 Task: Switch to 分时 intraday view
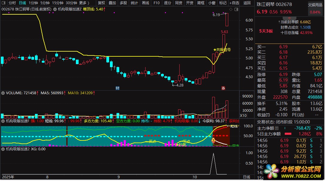12,3
